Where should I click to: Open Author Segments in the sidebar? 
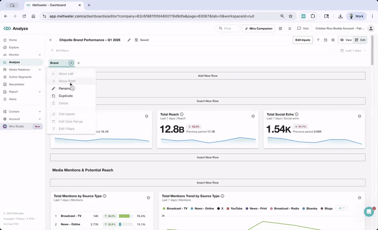tap(20, 77)
